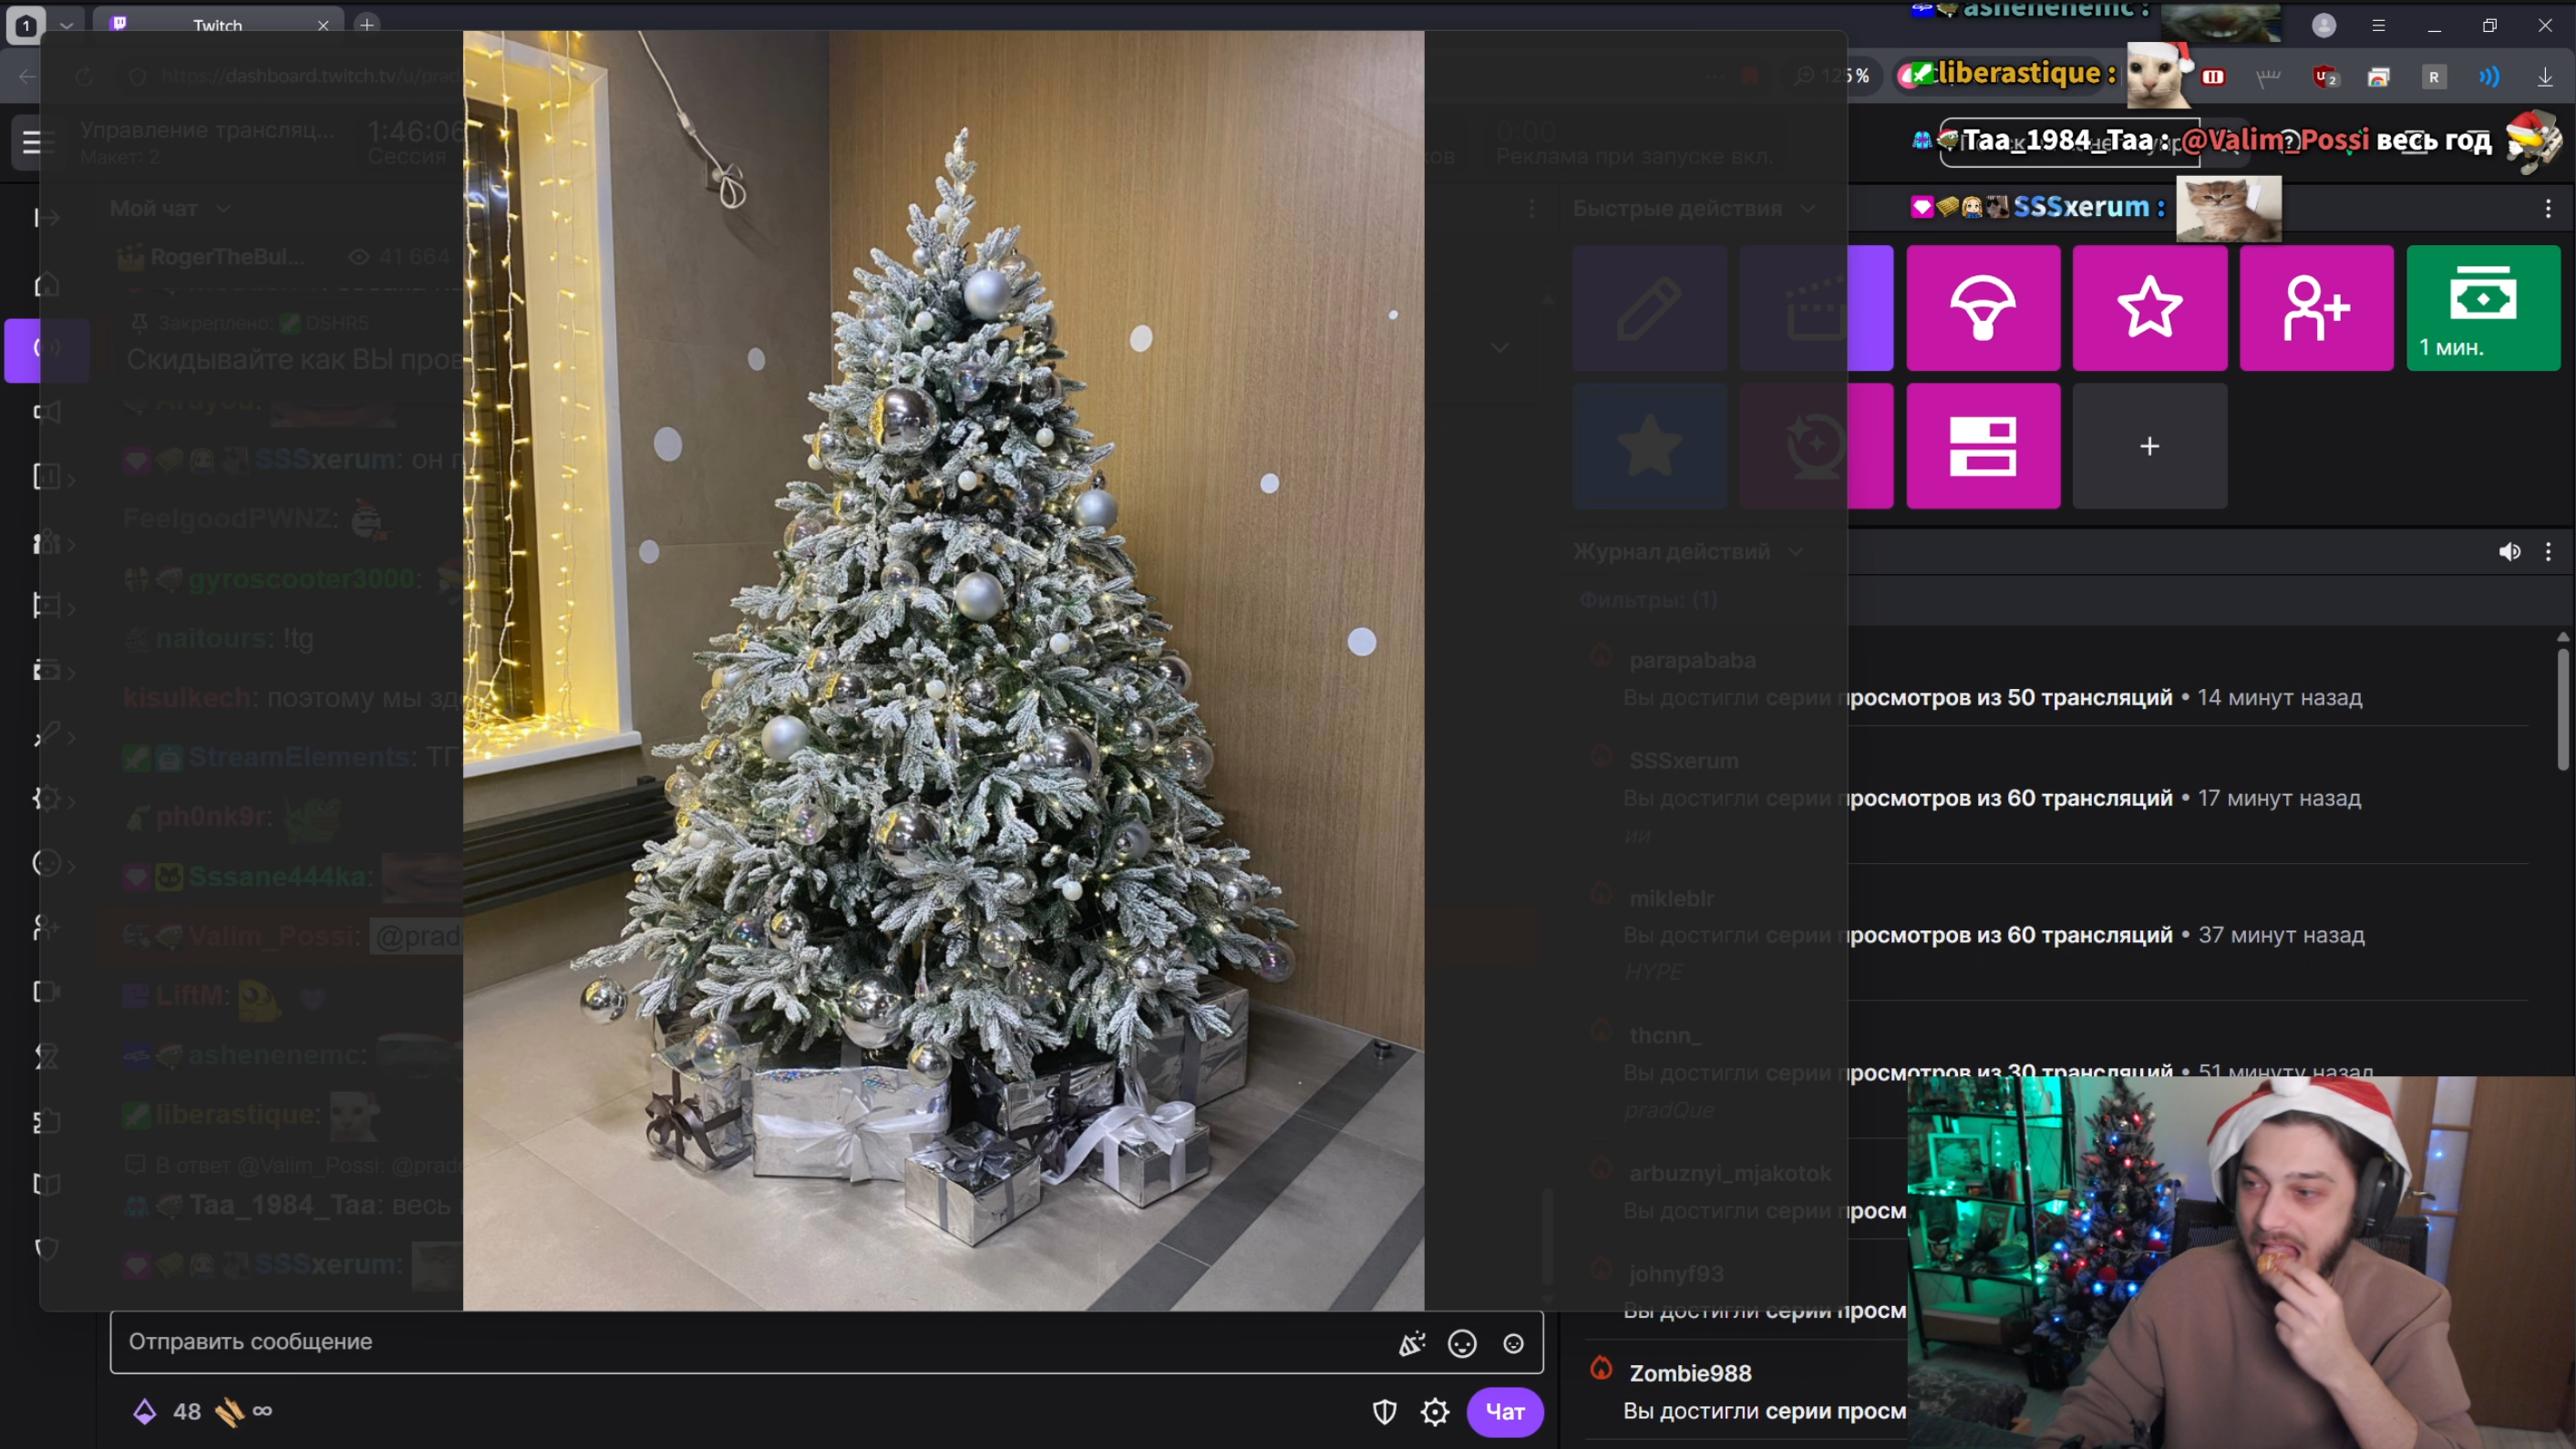Mute activity feed sound speaker icon
The height and width of the screenshot is (1449, 2576).
[2509, 551]
